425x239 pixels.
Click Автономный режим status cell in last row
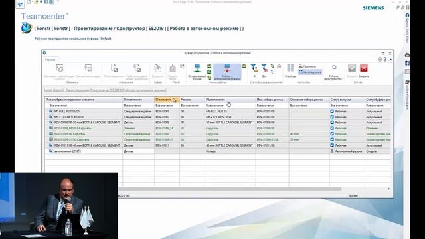(x=347, y=151)
